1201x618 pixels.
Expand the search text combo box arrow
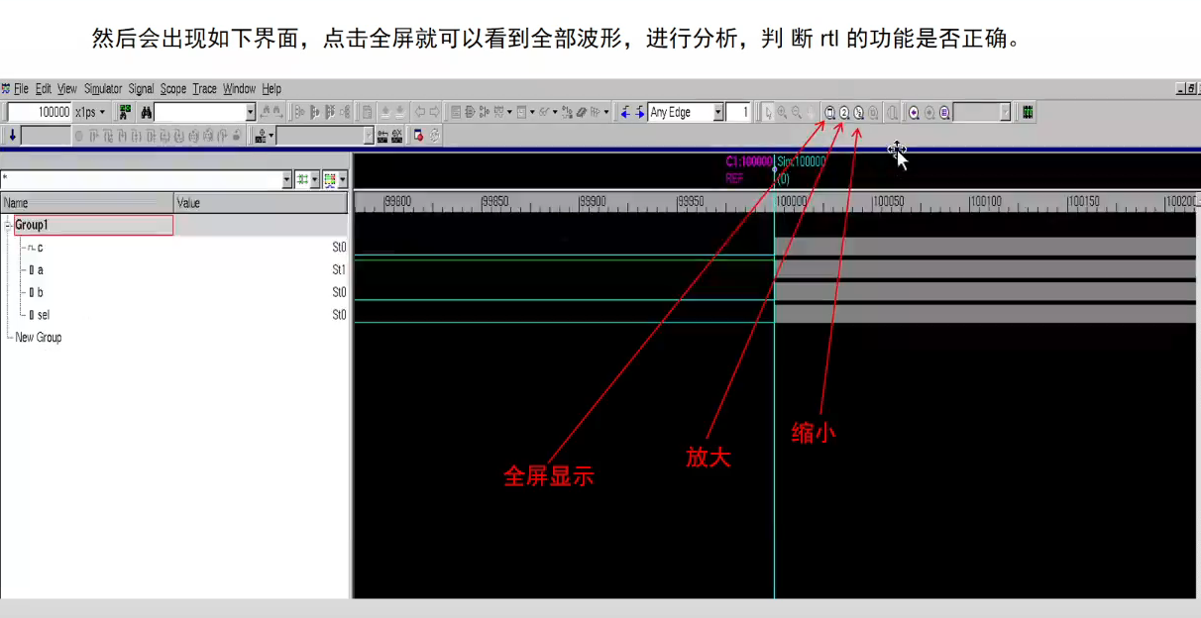tap(251, 113)
